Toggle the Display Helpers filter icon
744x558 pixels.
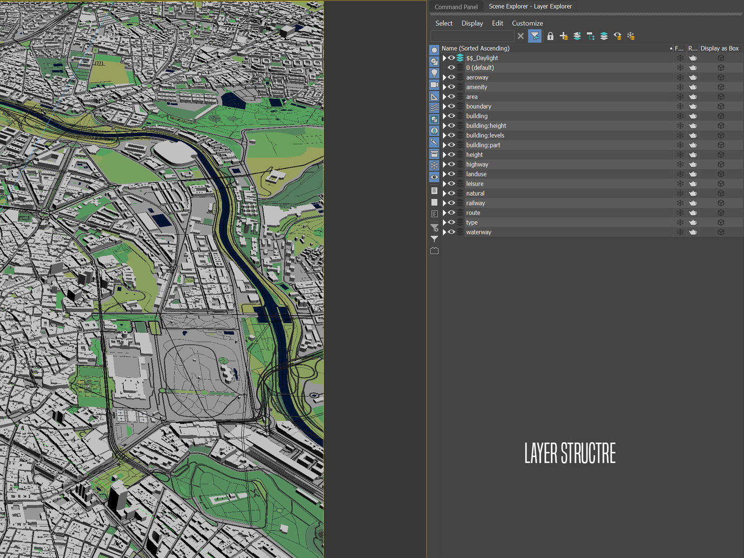434,96
